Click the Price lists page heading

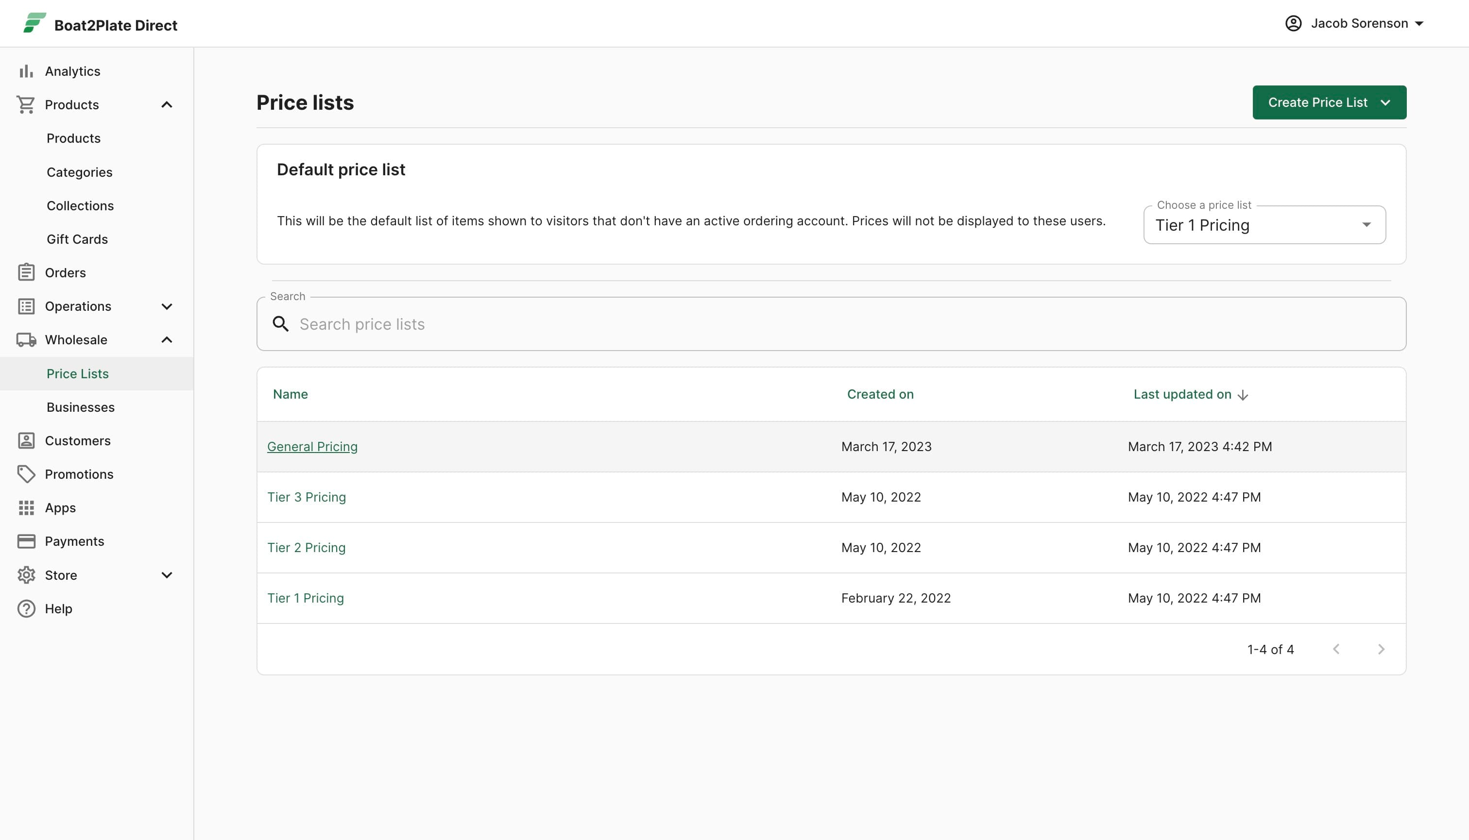[305, 102]
